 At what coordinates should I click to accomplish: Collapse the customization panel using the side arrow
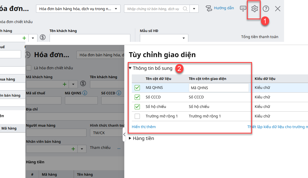click(124, 134)
